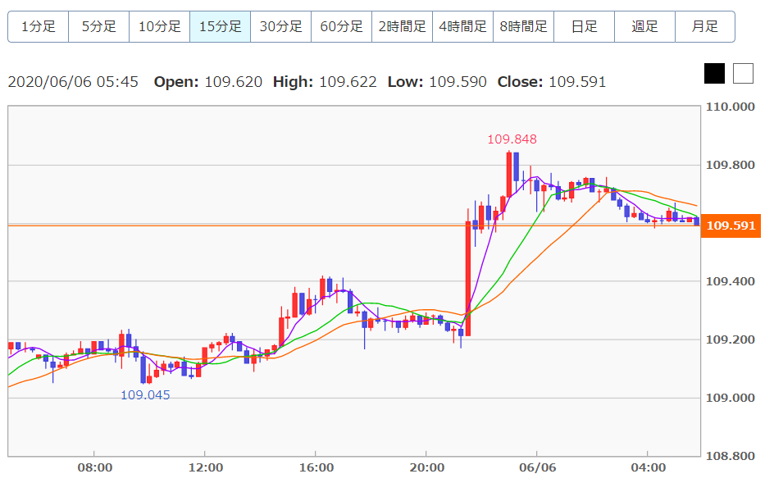774x483 pixels.
Task: Choose the 8時間足 timeframe
Action: click(x=524, y=27)
